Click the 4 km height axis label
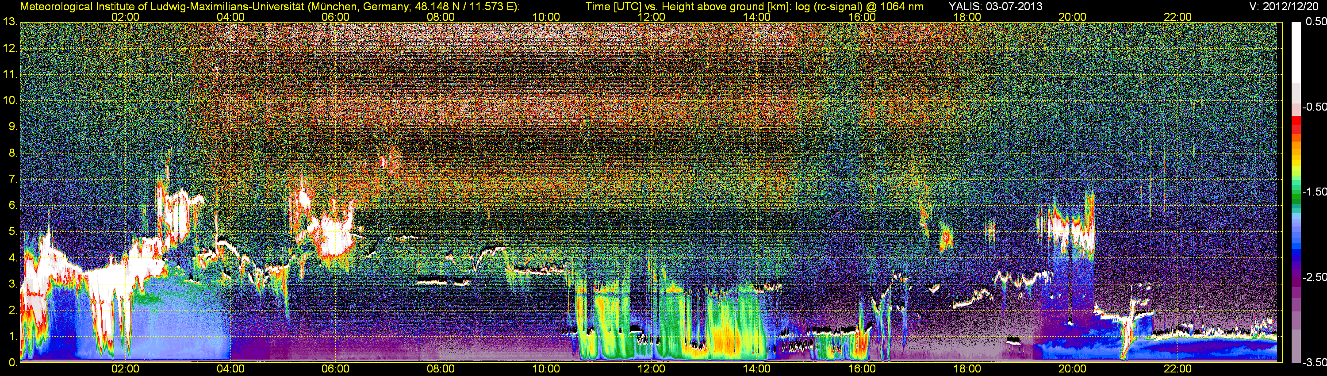 pos(12,258)
